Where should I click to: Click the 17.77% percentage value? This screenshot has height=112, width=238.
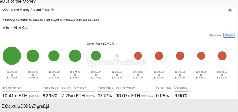click(105, 96)
